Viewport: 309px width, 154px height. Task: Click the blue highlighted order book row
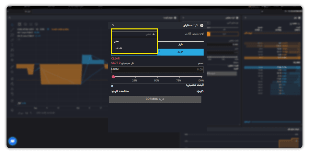pyautogui.click(x=272, y=67)
